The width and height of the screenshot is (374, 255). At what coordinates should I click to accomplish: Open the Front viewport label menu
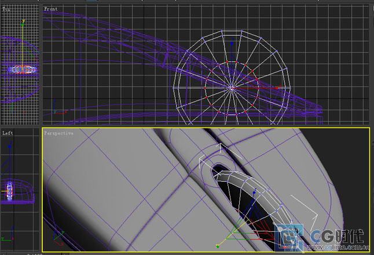tap(50, 9)
